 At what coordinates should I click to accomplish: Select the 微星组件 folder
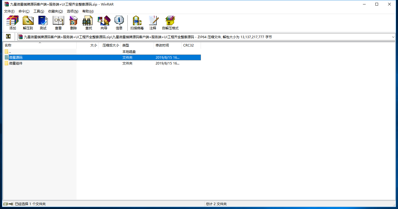[x=16, y=63]
